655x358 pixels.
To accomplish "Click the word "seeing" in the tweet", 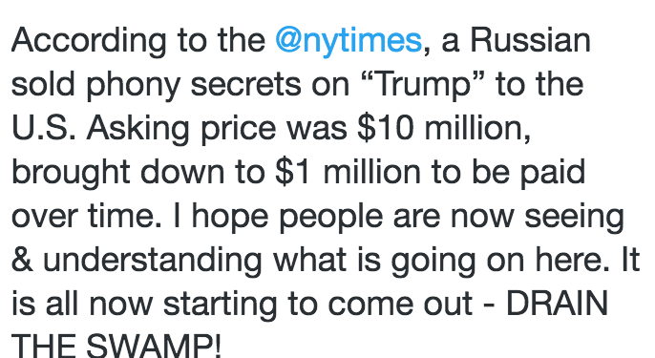I will click(575, 218).
